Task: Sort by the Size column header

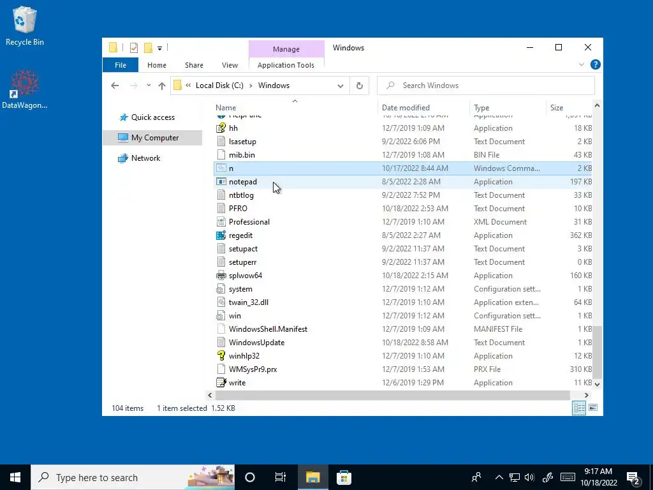Action: [556, 107]
